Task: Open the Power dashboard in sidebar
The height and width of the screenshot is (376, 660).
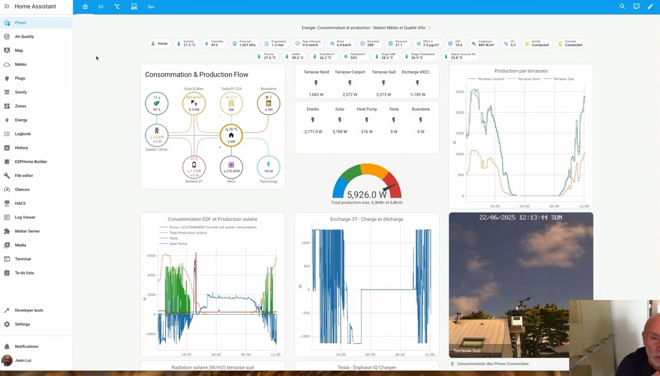Action: pos(36,23)
